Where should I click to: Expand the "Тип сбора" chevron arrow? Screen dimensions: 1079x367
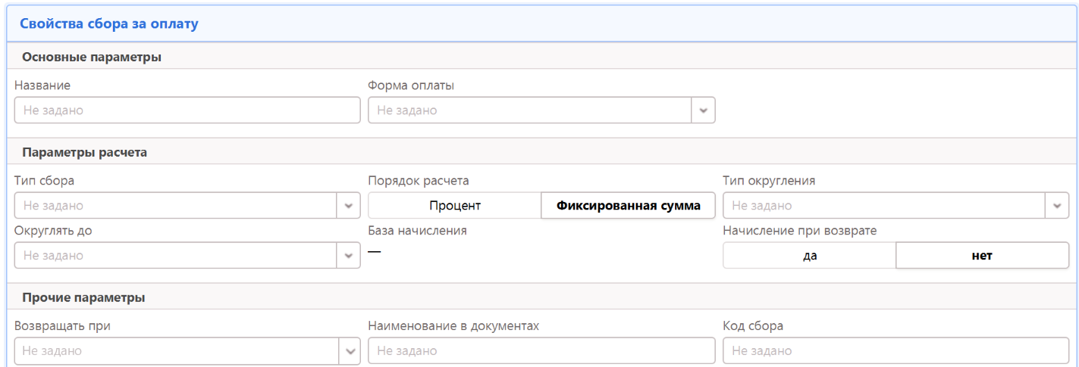pyautogui.click(x=348, y=206)
